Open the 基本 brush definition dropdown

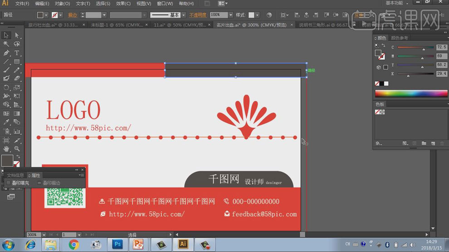coord(184,15)
